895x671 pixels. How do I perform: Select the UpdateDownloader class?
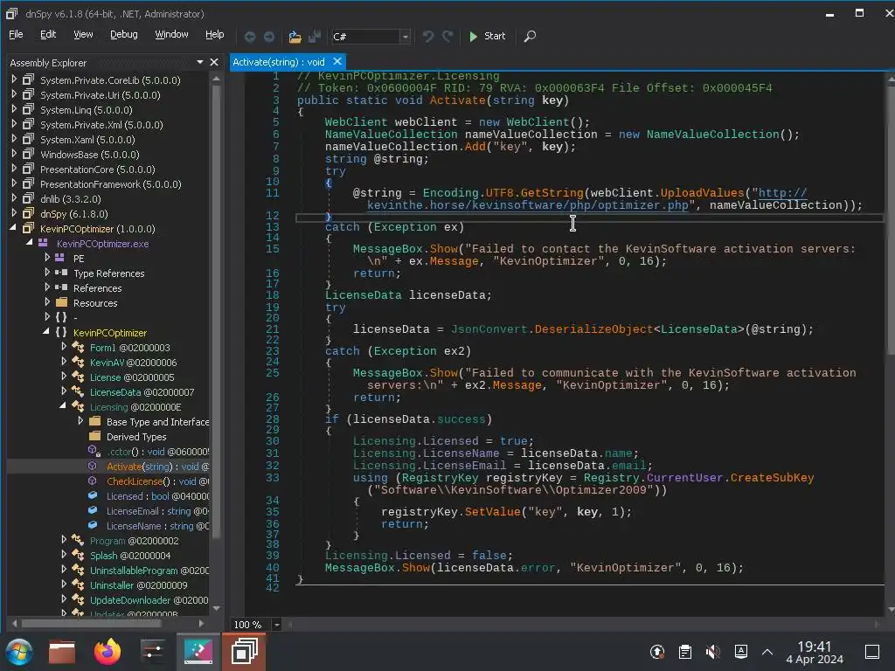click(x=149, y=600)
